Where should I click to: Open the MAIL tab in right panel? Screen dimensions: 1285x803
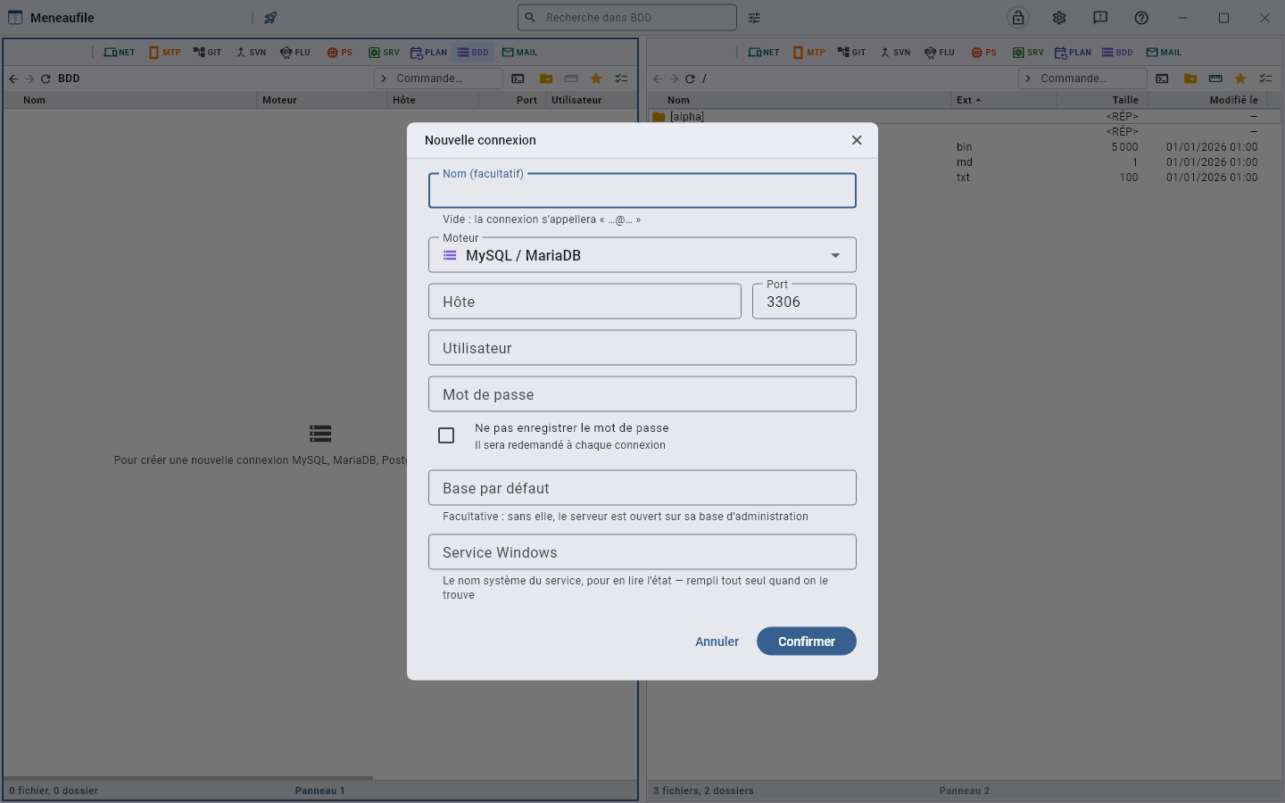coord(1165,53)
